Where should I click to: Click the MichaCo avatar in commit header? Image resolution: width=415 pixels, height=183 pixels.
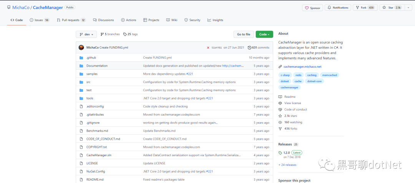coord(81,47)
